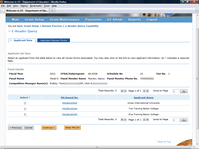Click the vertical scrollbar down arrow
199x149 pixels.
click(197, 144)
